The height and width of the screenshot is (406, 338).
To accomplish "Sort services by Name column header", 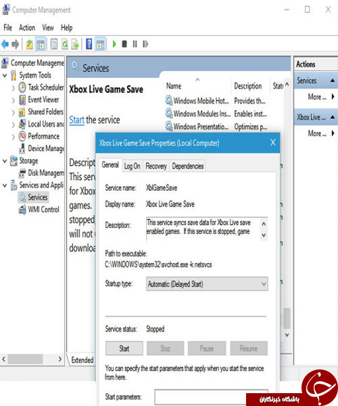I will click(174, 86).
